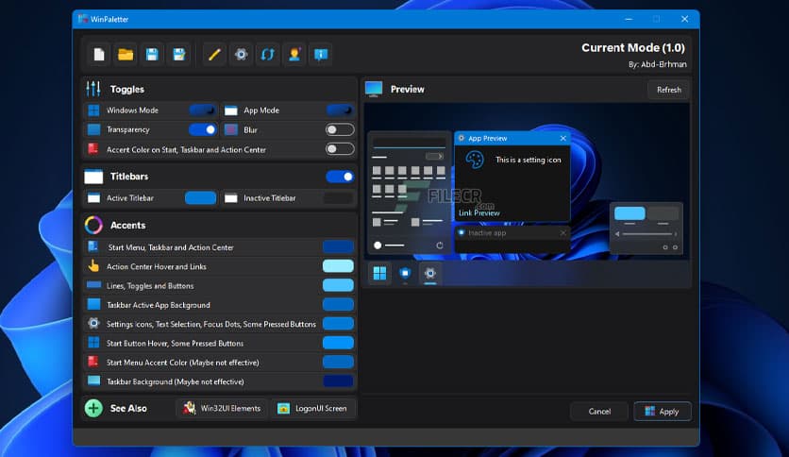
Task: Turn off the Titlebars toggle
Action: tap(340, 177)
